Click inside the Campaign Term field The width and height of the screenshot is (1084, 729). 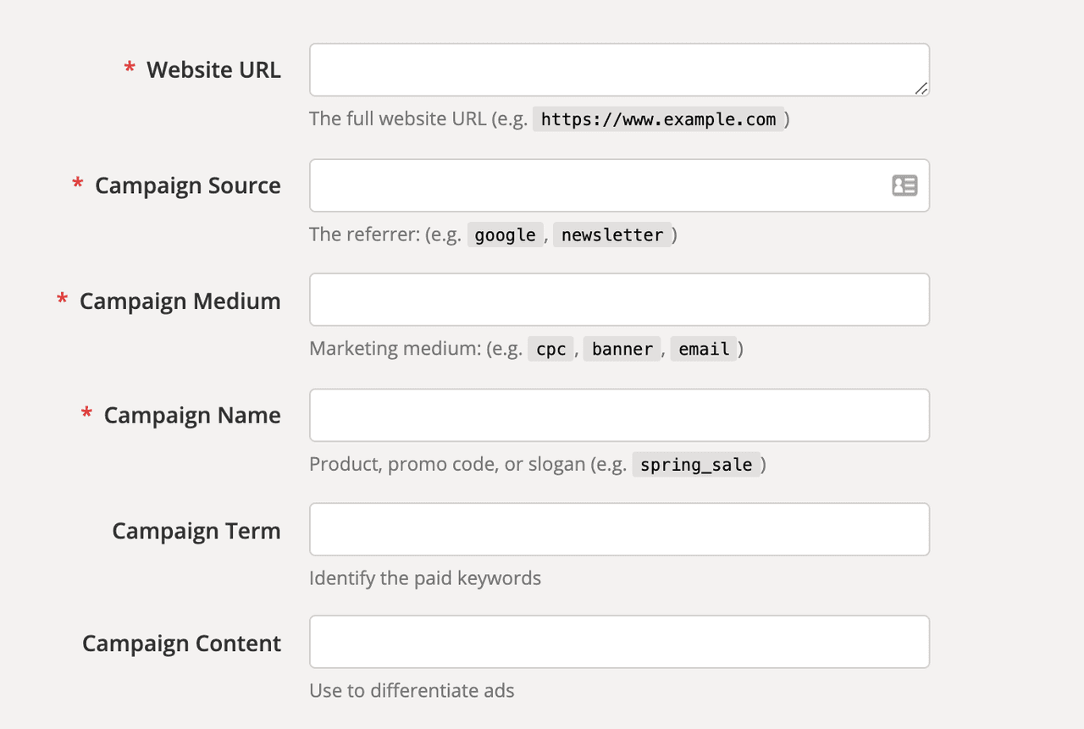(618, 529)
